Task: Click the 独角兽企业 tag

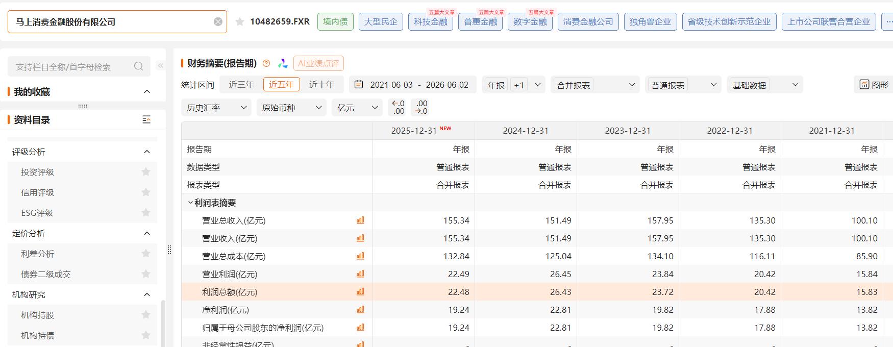Action: [x=650, y=21]
